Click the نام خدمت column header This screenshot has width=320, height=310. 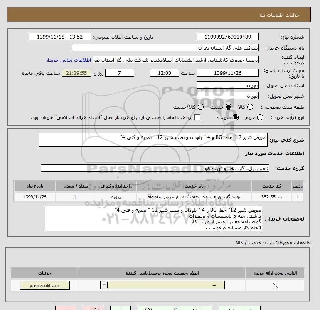pyautogui.click(x=194, y=186)
